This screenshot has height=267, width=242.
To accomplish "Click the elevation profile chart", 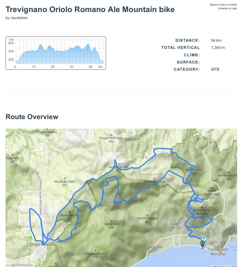I will click(56, 53).
